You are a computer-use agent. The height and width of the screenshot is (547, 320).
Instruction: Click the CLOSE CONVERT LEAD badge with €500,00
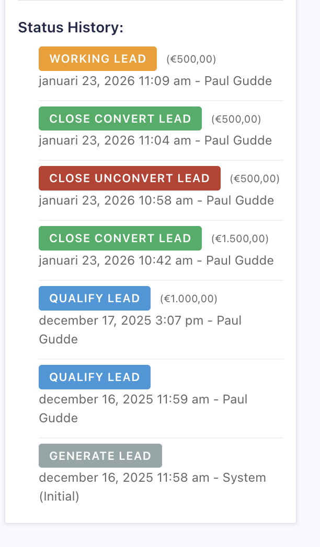click(120, 118)
